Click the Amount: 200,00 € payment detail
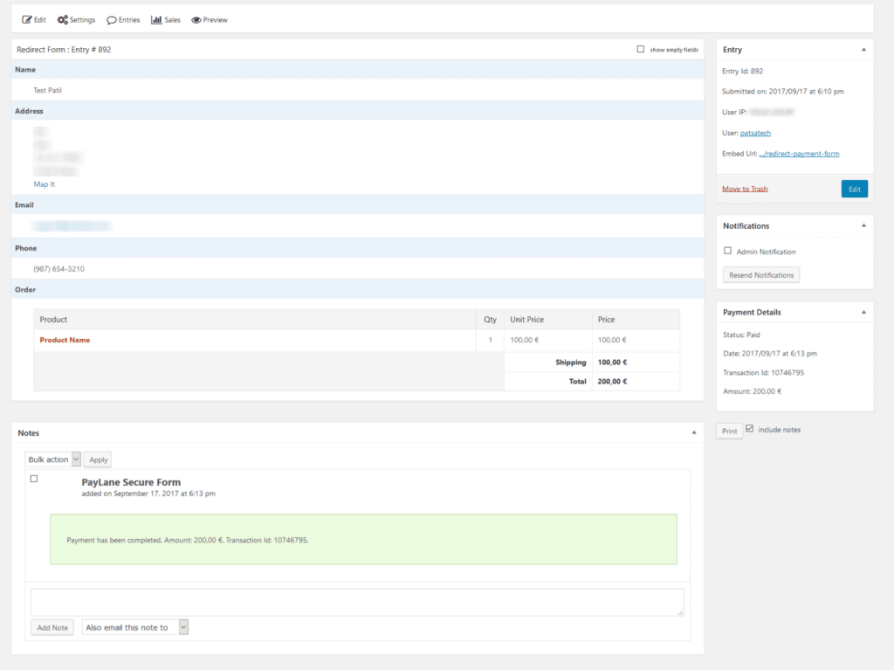The image size is (894, 670). click(x=752, y=391)
